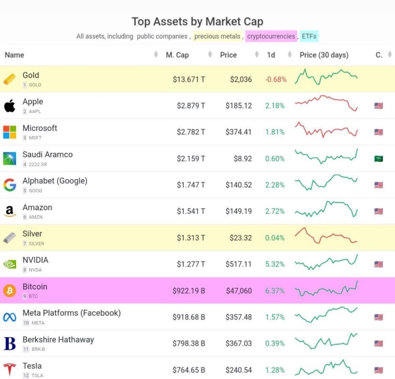Sort by 1d change column arrows
The width and height of the screenshot is (395, 379).
(x=290, y=55)
